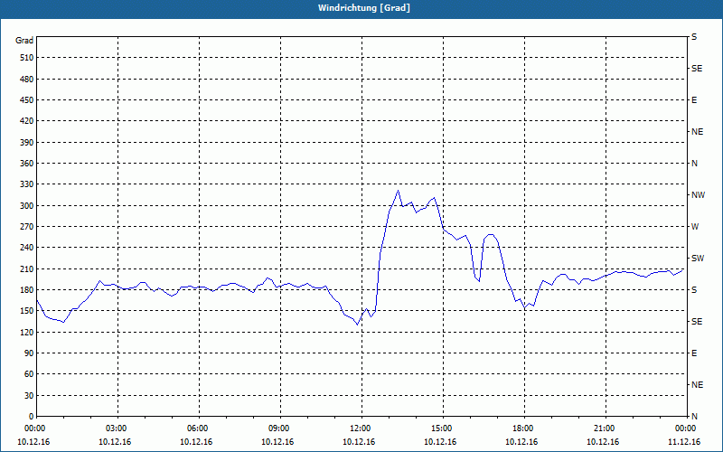The image size is (723, 452).
Task: Select the 360 y-axis value
Action: (27, 164)
